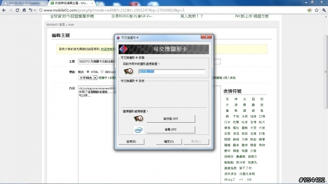328x184 pixels.
Task: Insert the '大哭' emoticon
Action: pos(253,128)
